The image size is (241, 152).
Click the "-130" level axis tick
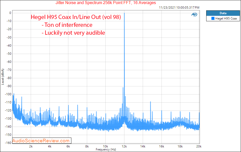pyautogui.click(x=8, y=119)
